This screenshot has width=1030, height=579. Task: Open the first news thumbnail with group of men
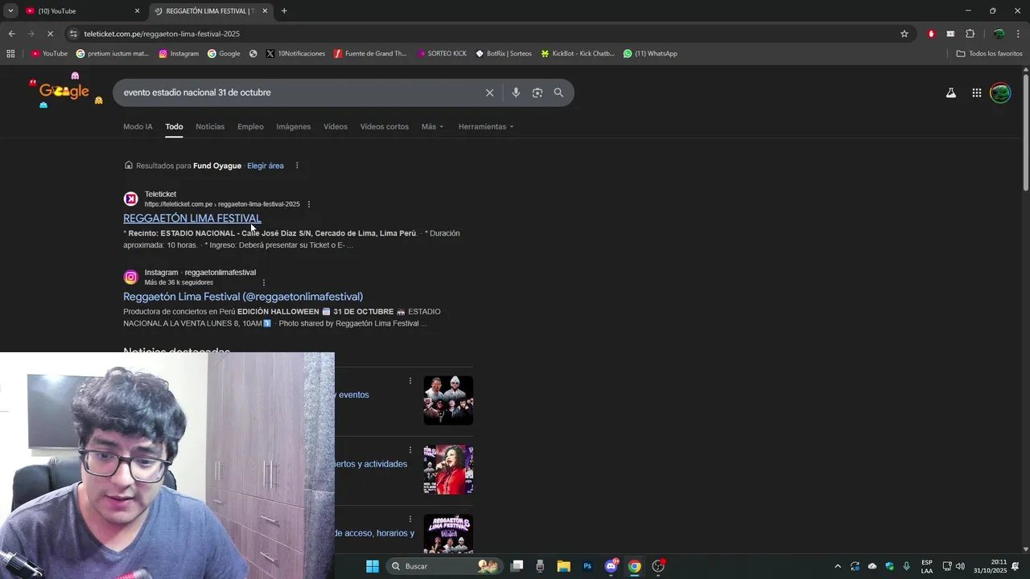point(448,400)
